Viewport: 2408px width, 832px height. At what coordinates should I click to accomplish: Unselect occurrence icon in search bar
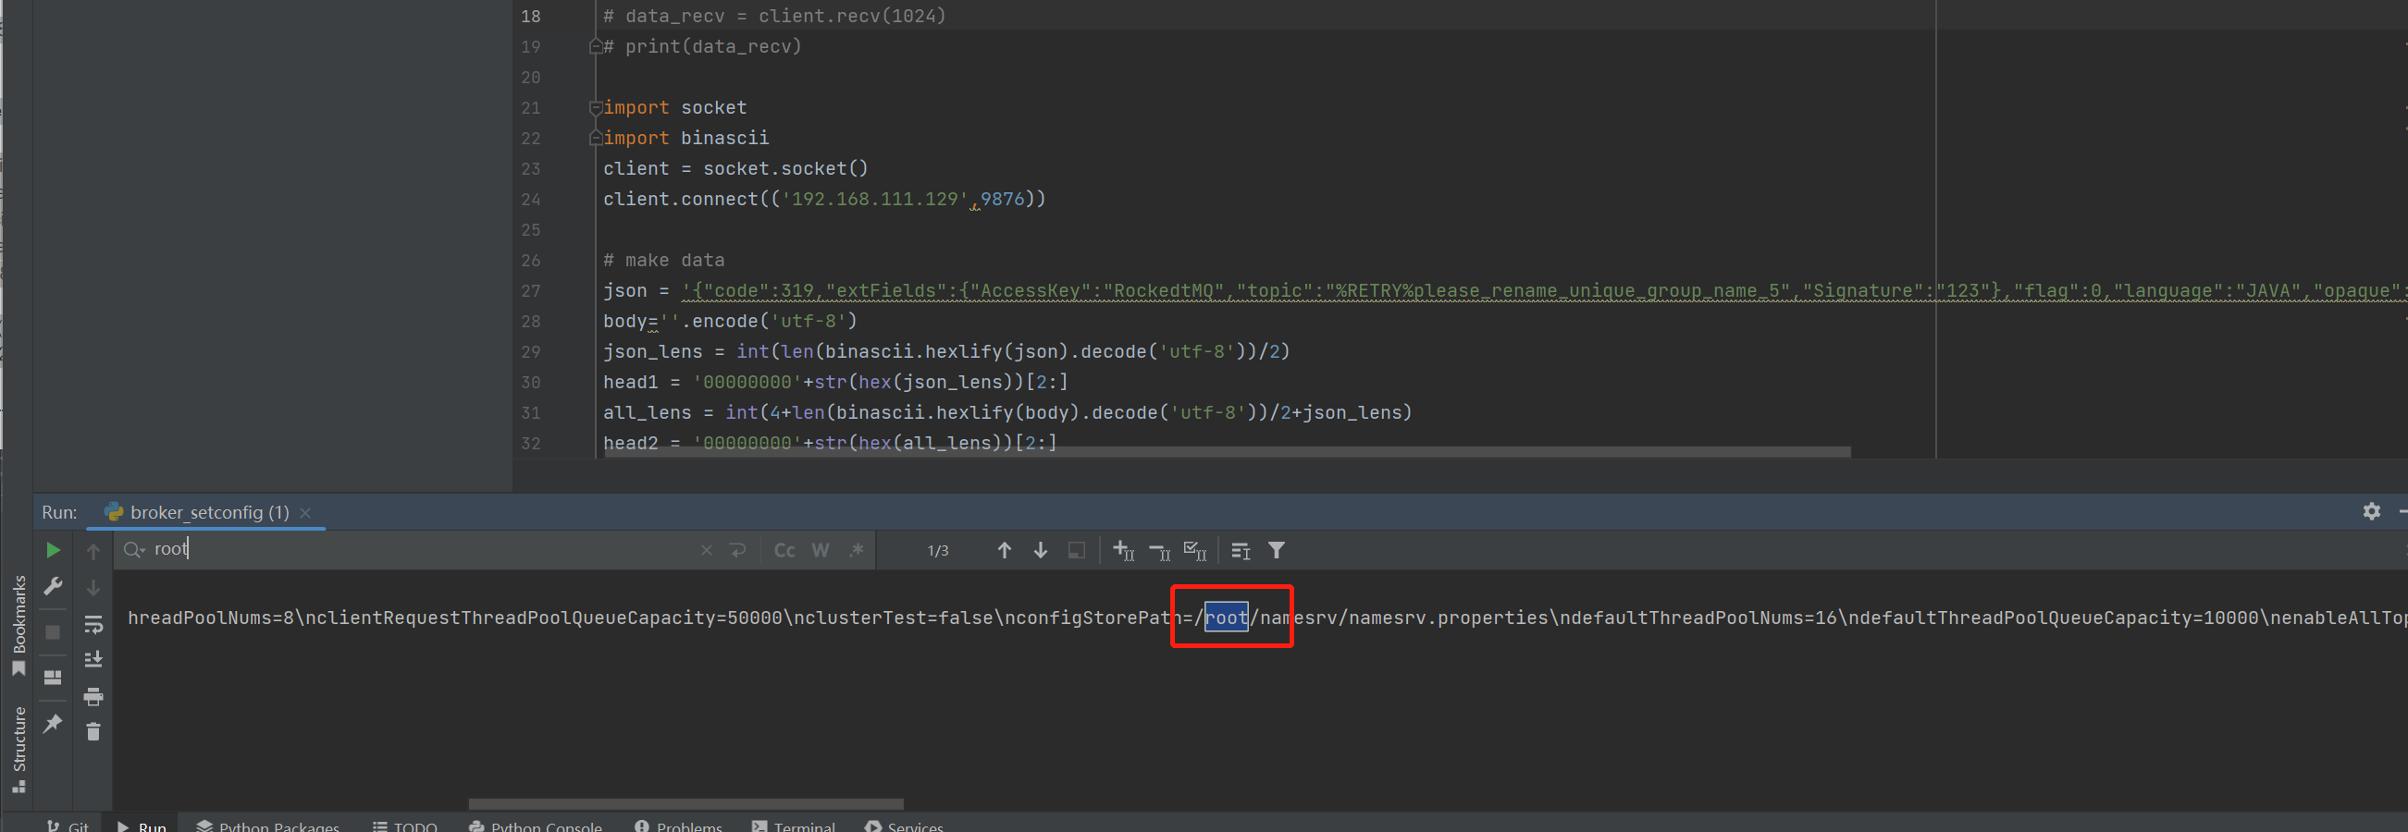(1160, 551)
